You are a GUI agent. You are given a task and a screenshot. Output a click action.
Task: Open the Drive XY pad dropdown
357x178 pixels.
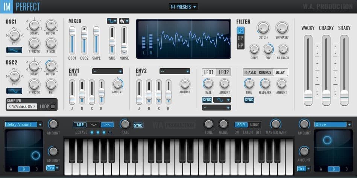[x=333, y=124]
